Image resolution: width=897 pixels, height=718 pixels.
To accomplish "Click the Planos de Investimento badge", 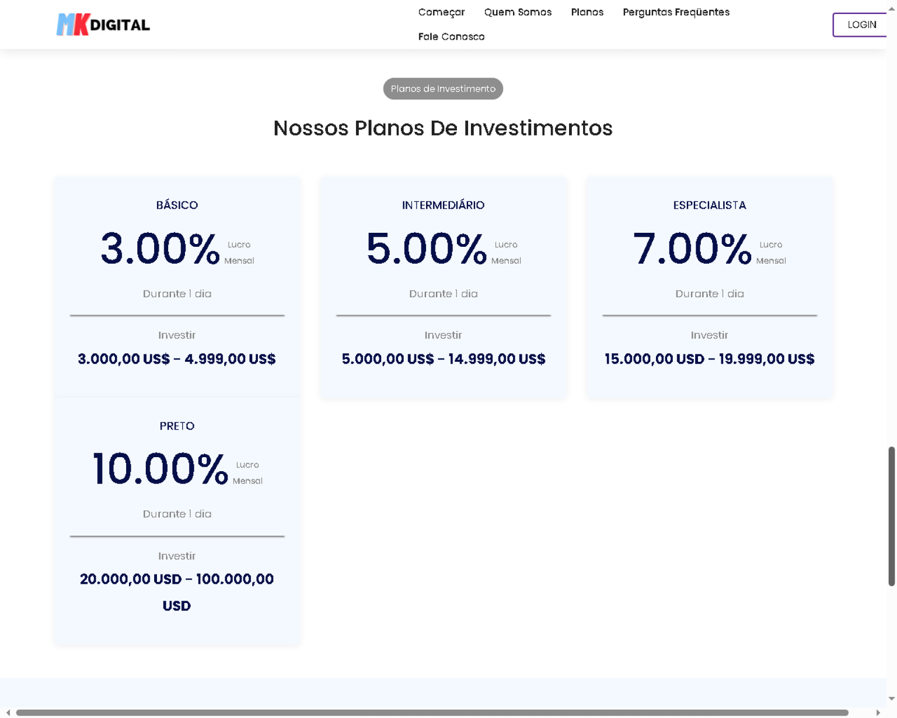I will click(443, 89).
